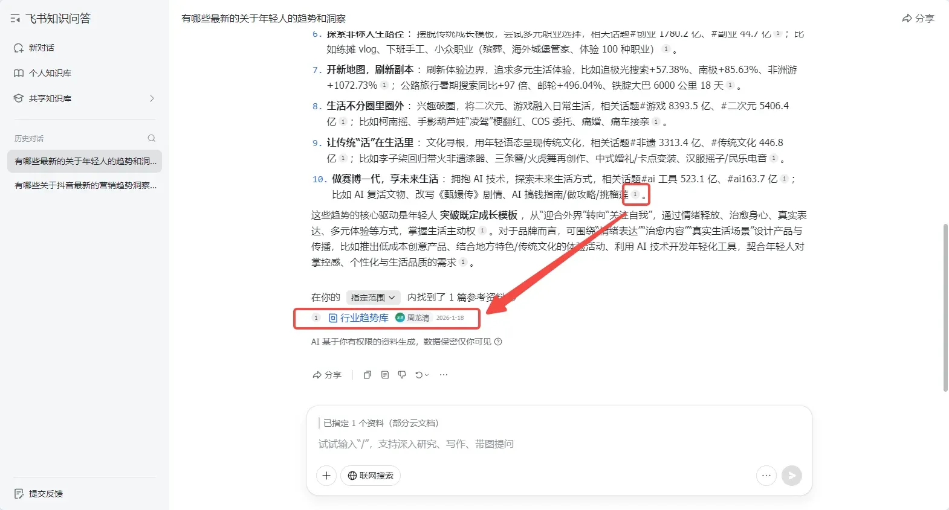Screen dimensions: 949x510
Task: Select history chat 有哪些最新的关于年轻人的趋势和洞...
Action: tap(85, 161)
